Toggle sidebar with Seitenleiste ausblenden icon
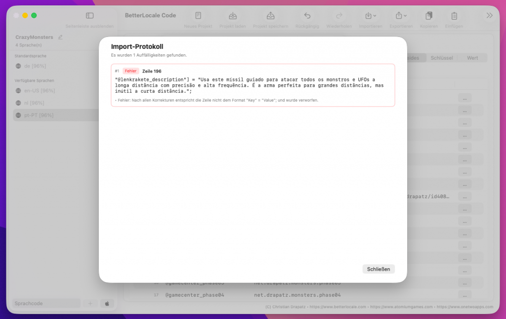 pos(89,16)
